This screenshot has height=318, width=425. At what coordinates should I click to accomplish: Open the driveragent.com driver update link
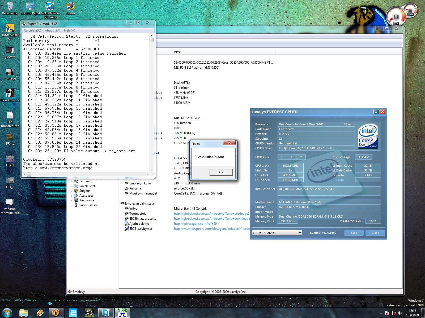(195, 224)
